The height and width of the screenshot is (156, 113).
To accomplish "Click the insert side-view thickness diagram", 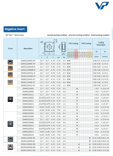I will (62, 48).
